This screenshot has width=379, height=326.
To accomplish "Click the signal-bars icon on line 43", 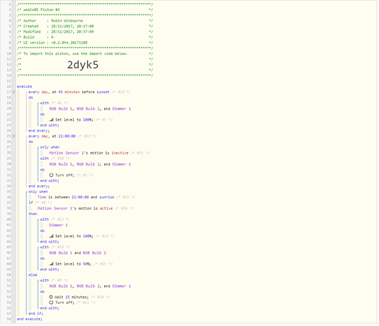I will pos(51,236).
